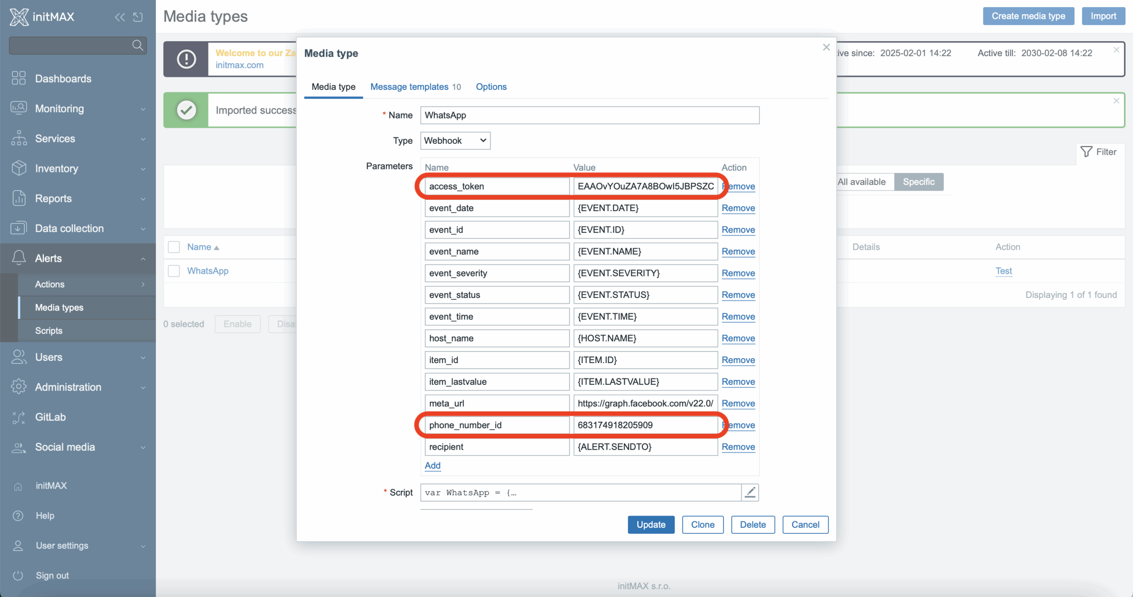Click the initMAX logo in sidebar
This screenshot has height=597, width=1133.
pyautogui.click(x=42, y=17)
